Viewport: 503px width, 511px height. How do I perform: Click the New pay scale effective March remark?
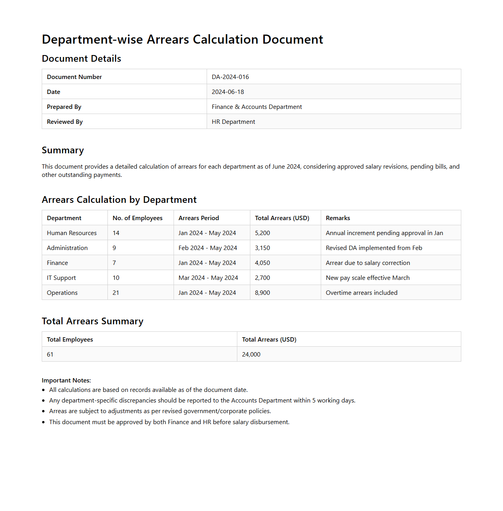pyautogui.click(x=368, y=278)
